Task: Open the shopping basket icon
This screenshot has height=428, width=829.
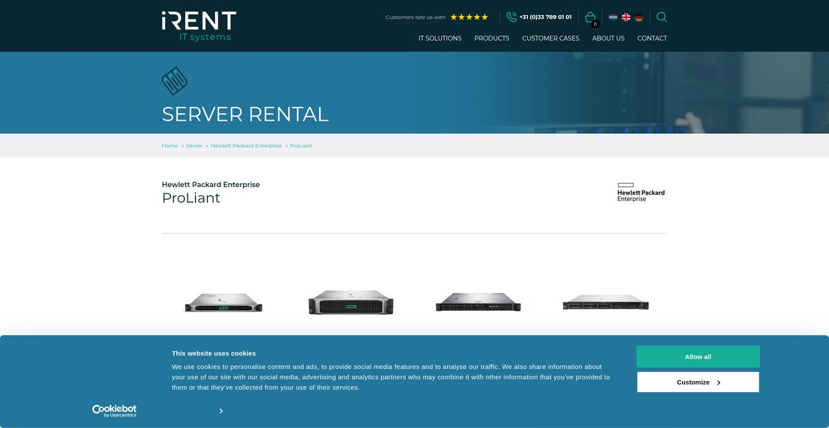Action: [591, 18]
